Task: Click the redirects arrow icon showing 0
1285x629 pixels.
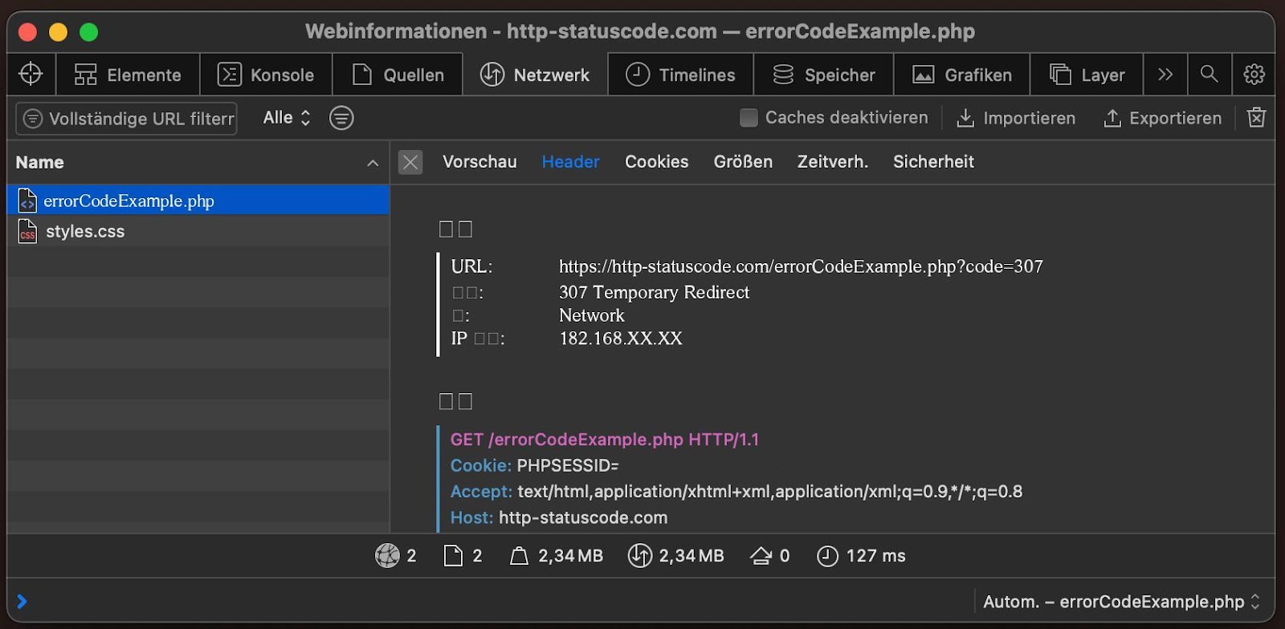Action: (x=761, y=555)
